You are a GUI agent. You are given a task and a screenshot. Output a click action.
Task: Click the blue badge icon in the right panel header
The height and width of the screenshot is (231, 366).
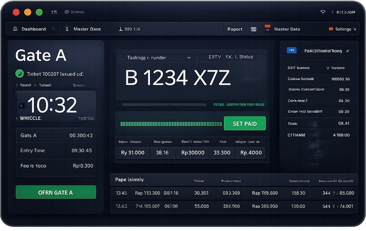tap(291, 51)
